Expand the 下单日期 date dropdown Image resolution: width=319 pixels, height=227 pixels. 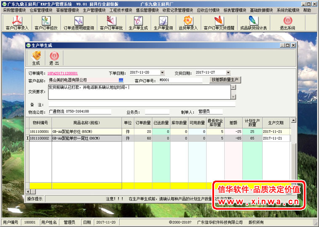pos(162,73)
